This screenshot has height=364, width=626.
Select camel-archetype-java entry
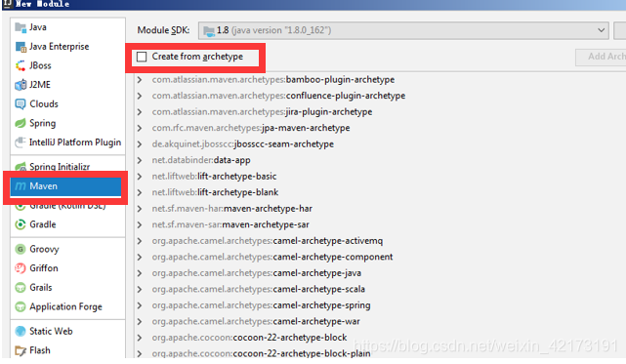(256, 273)
